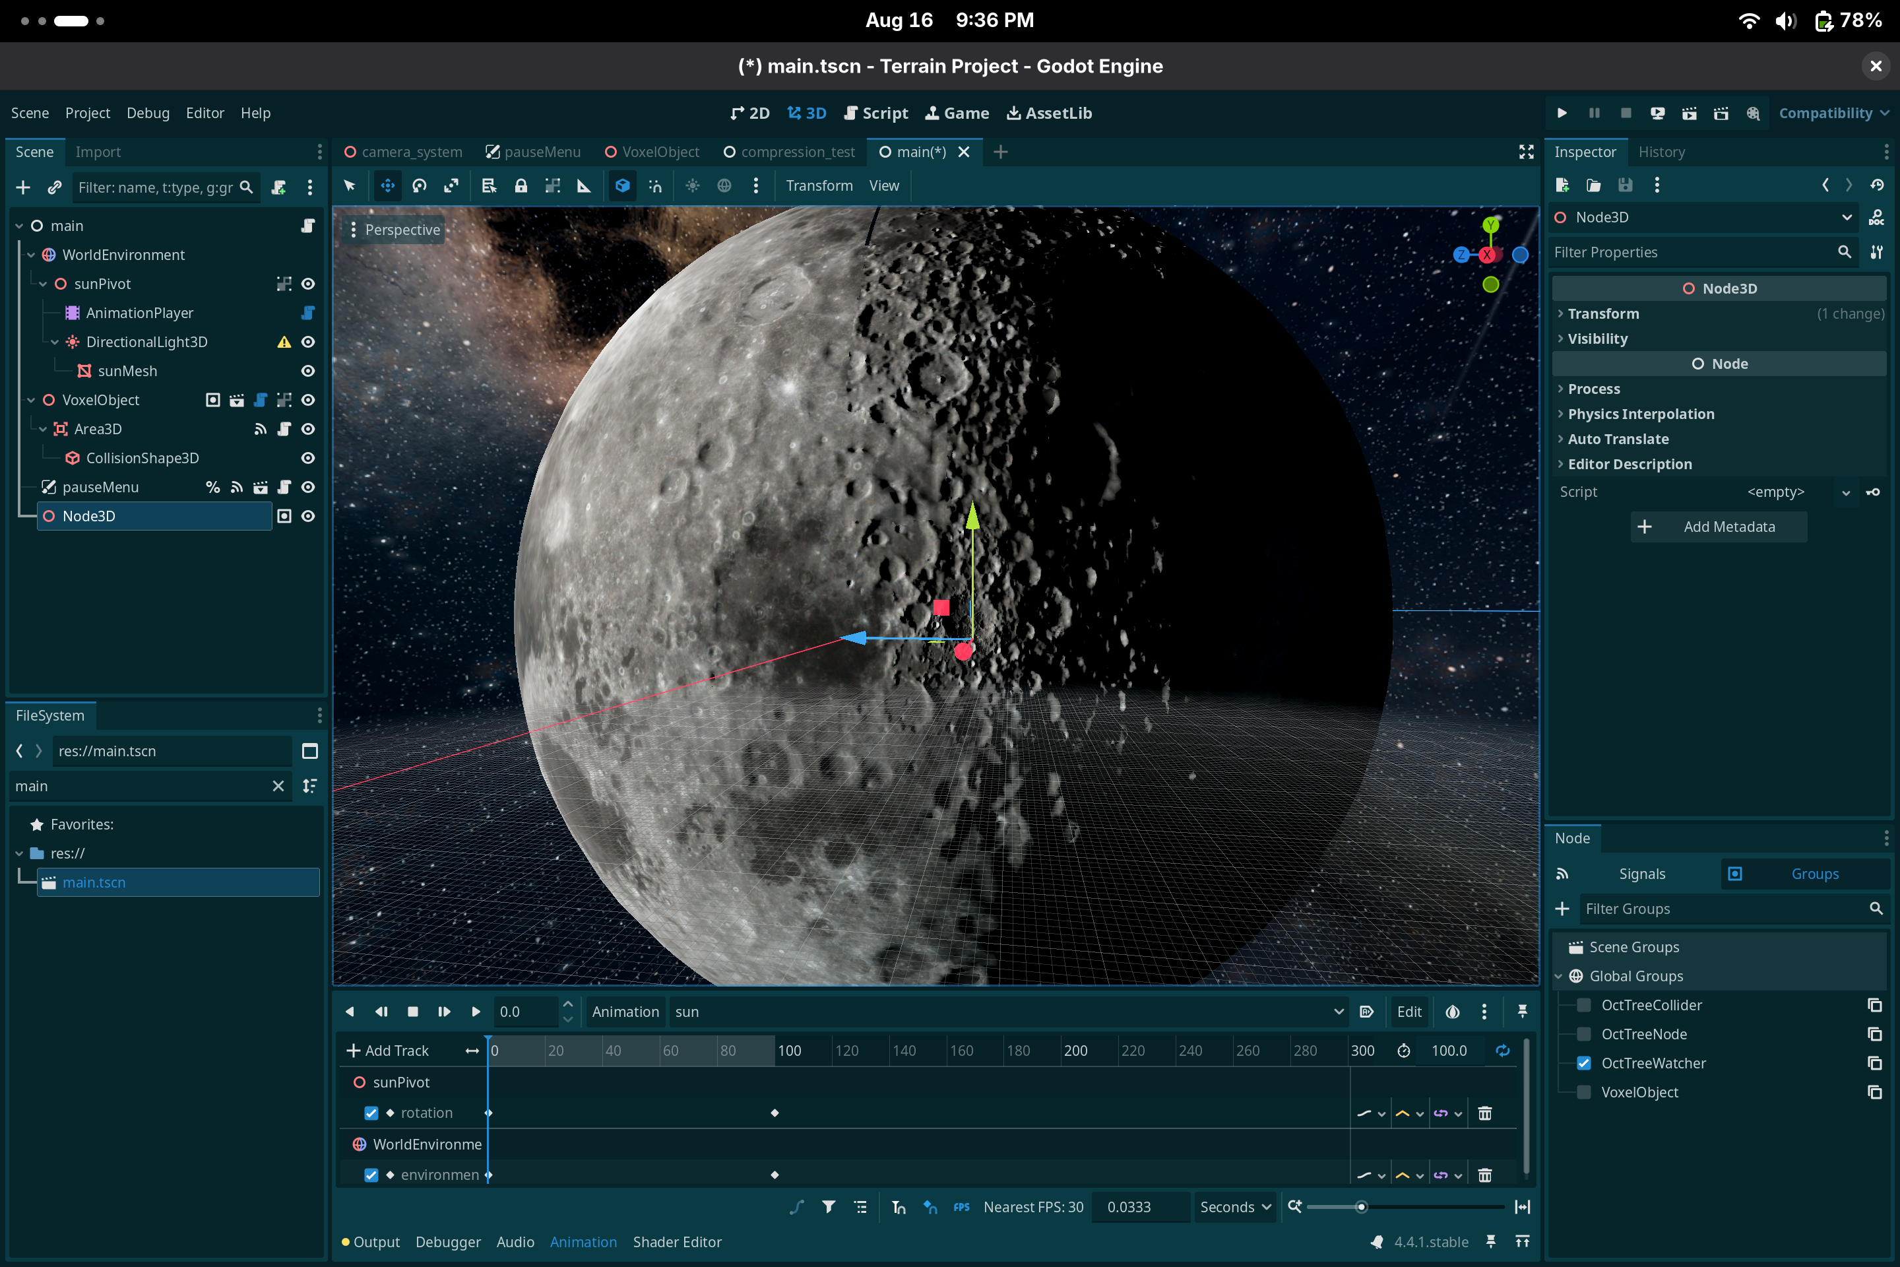Click the Add Child Node plus
The image size is (1900, 1267).
(x=24, y=187)
